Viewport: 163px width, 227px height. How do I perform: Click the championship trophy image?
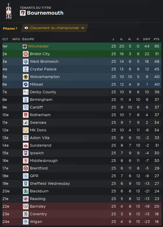click(x=9, y=11)
